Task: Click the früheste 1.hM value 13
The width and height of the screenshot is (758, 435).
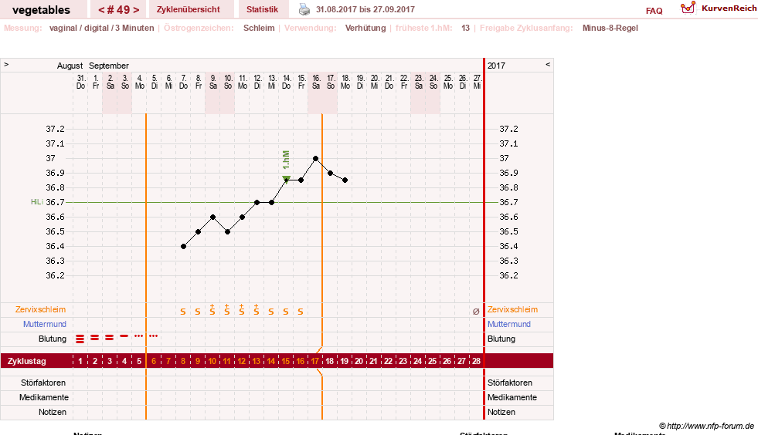Action: tap(465, 28)
